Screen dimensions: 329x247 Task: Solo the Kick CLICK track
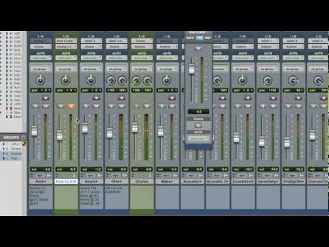tap(61, 106)
